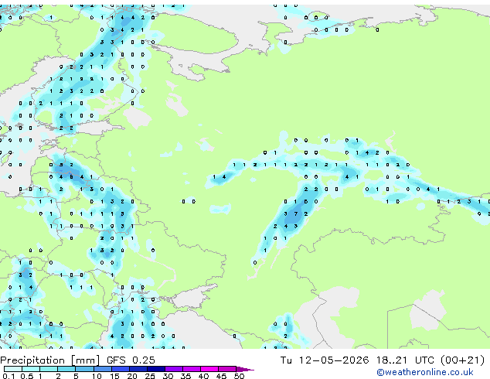Screen dimensions: 490x379
Task: Click the "GFS 0.25" model label
Action: click(x=131, y=360)
